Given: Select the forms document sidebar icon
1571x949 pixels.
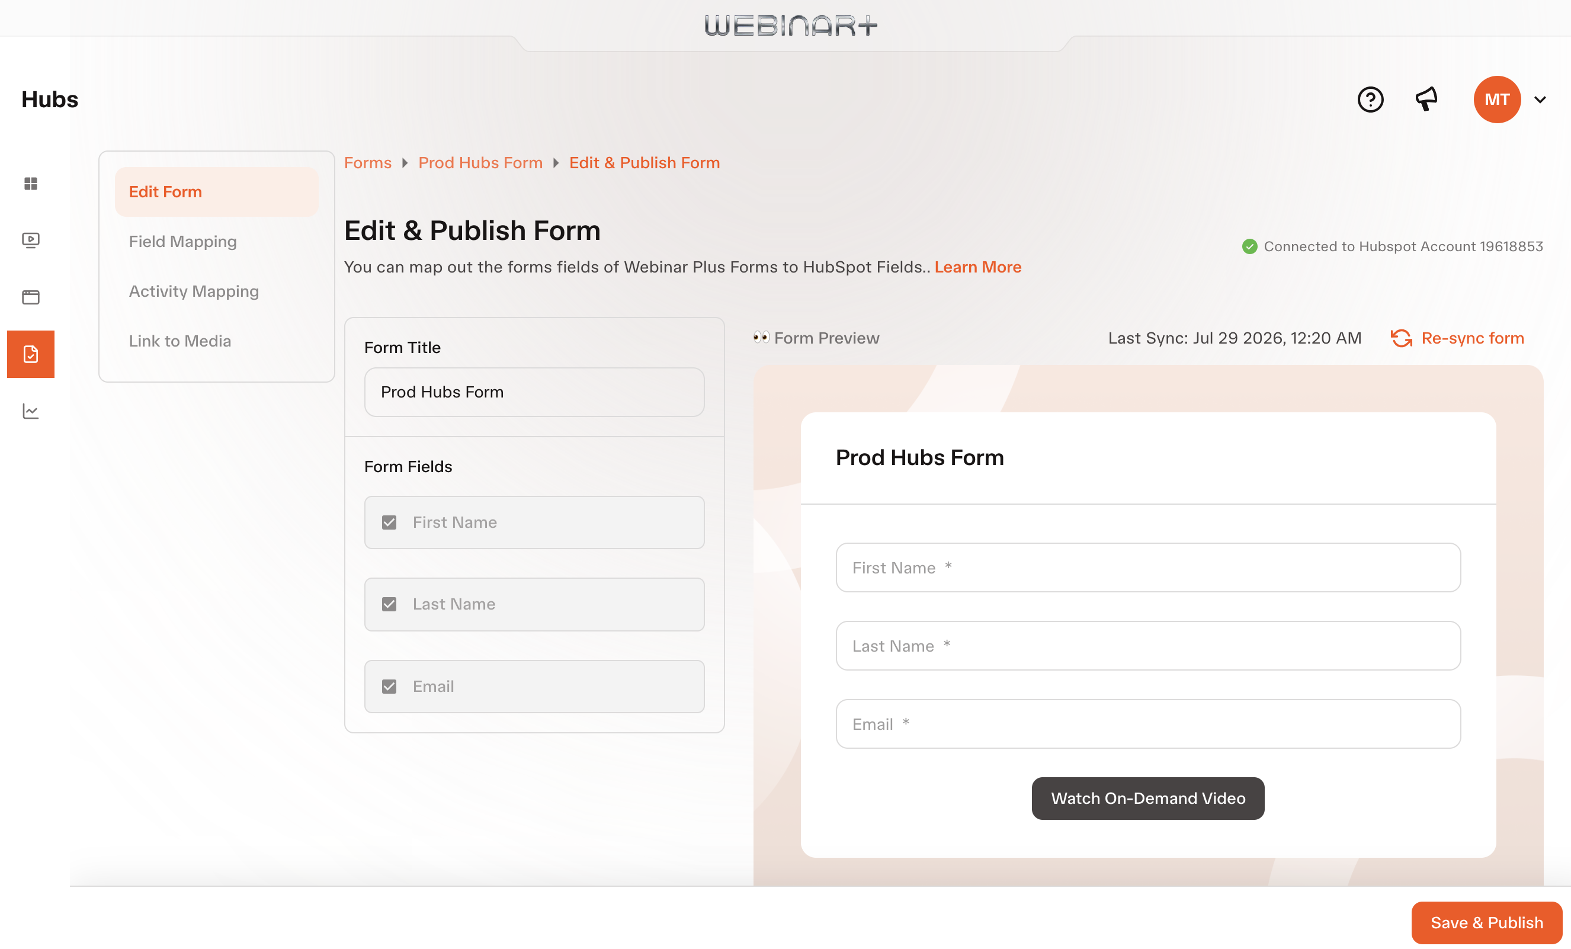Looking at the screenshot, I should [x=31, y=354].
